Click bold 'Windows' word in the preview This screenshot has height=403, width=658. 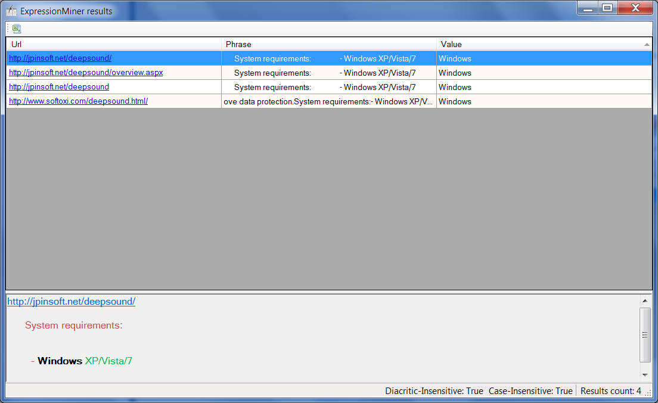point(60,361)
